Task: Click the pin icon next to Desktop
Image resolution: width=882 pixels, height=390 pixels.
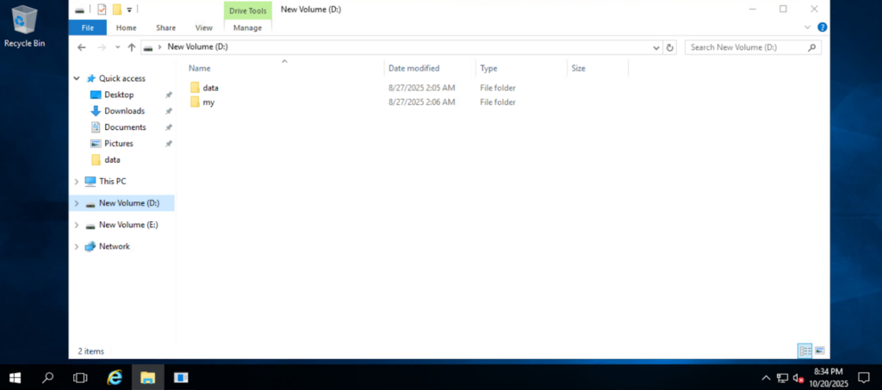Action: coord(168,95)
